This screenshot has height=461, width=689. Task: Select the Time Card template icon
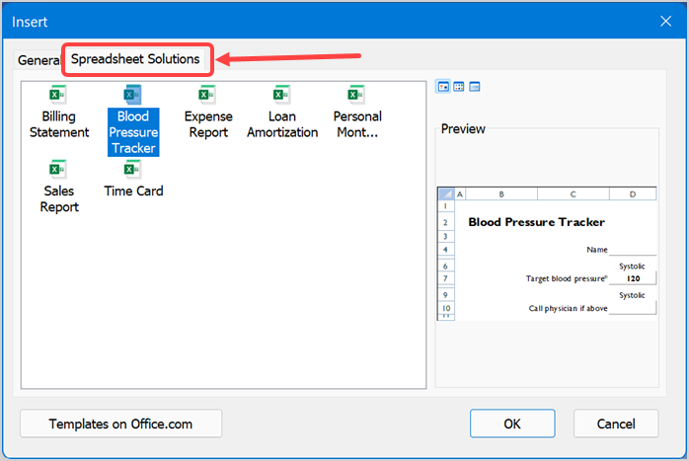133,170
